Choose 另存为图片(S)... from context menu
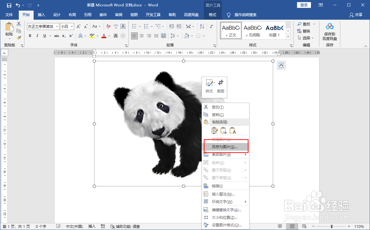370x230 pixels. [226, 147]
